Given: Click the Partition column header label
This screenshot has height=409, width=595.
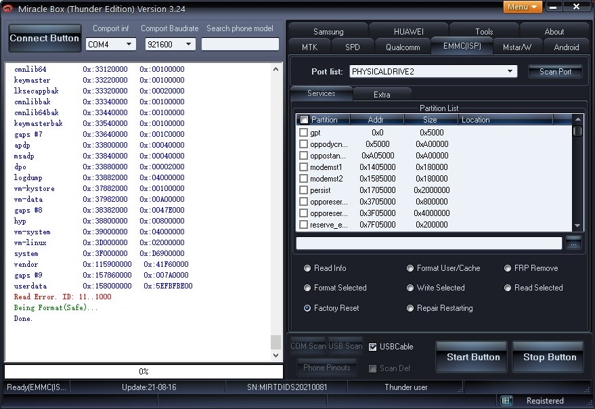Looking at the screenshot, I should pos(324,120).
